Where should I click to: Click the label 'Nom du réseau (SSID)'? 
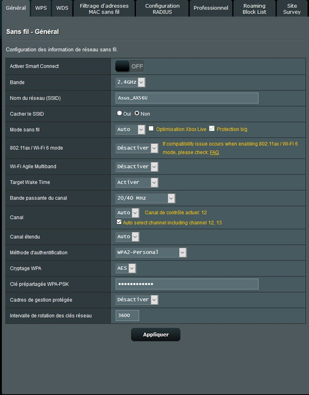coord(35,98)
